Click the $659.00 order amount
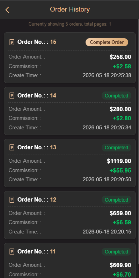Screen dimensions: 139x278 [x=120, y=213]
